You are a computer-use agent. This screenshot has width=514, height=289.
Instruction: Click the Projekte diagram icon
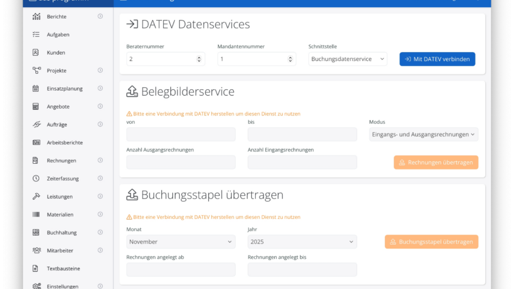tap(37, 71)
